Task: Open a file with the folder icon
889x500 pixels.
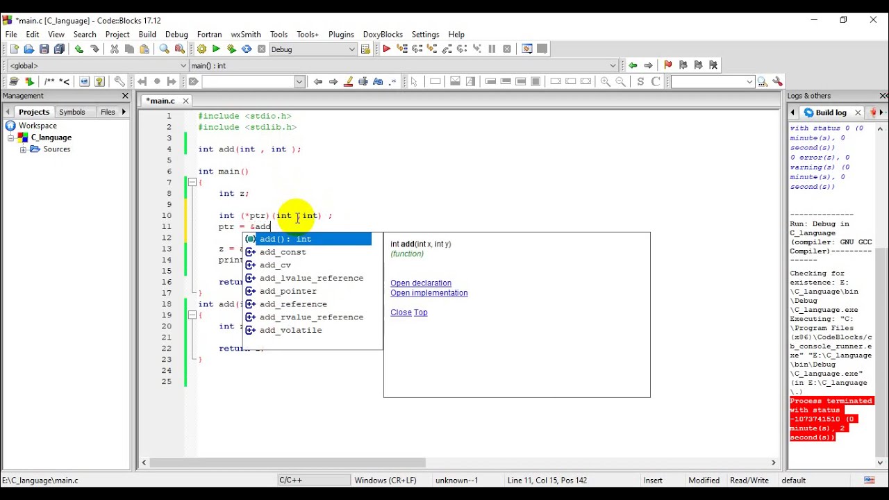Action: (x=29, y=49)
